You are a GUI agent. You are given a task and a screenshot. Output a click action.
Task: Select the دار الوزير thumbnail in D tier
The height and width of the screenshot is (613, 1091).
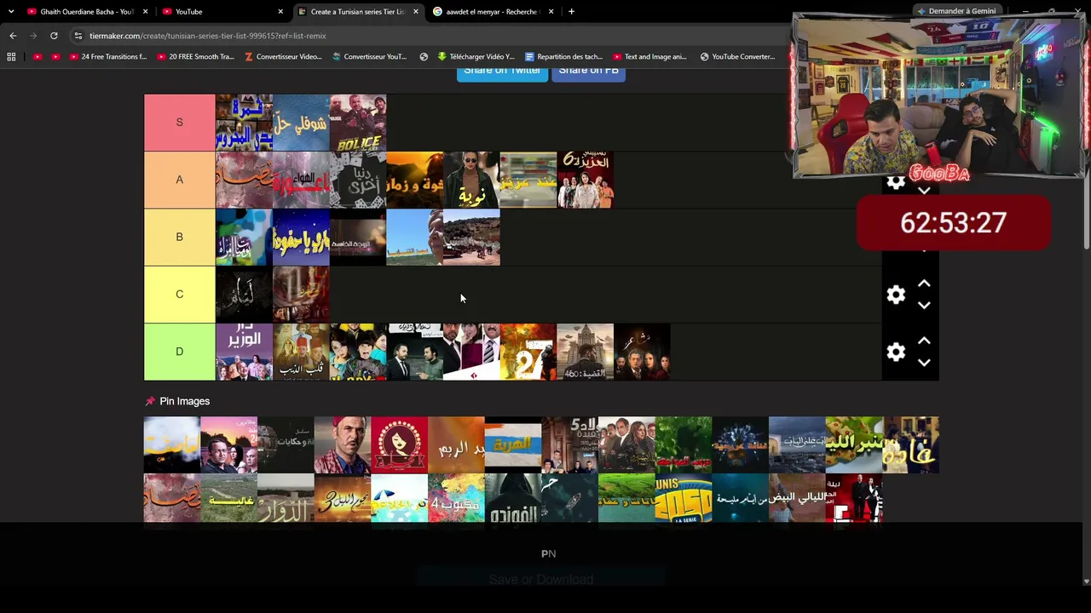coord(244,352)
